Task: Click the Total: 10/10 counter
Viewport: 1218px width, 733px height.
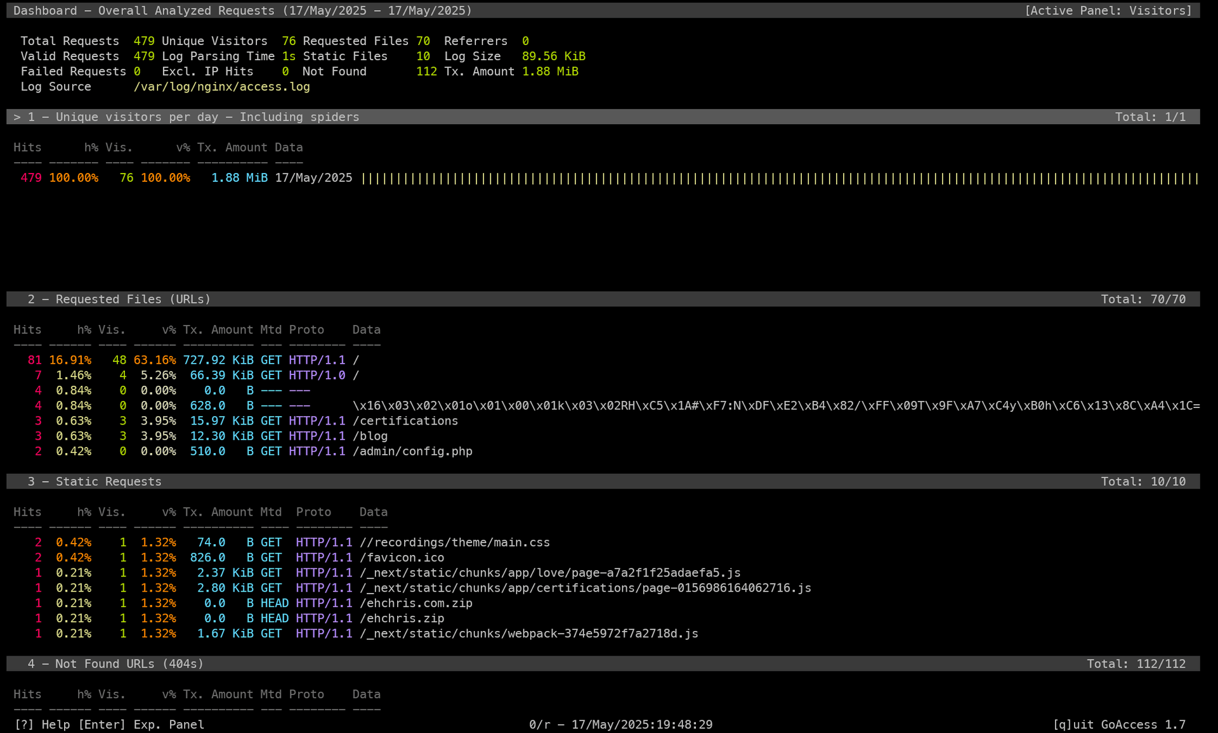Action: [1143, 481]
